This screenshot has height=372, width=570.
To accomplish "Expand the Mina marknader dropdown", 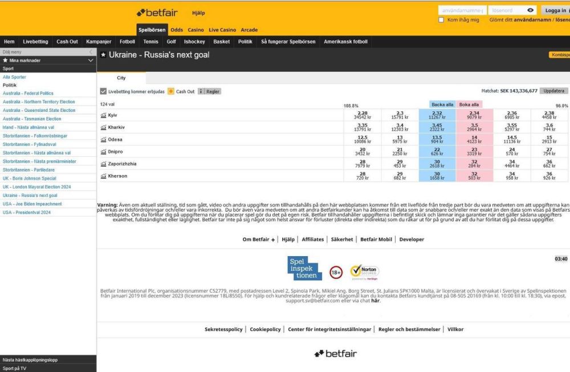I will coord(91,59).
